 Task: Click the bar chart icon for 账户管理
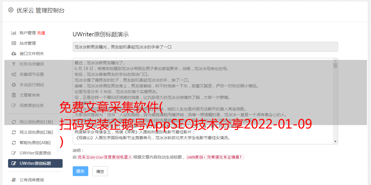pos(14,33)
